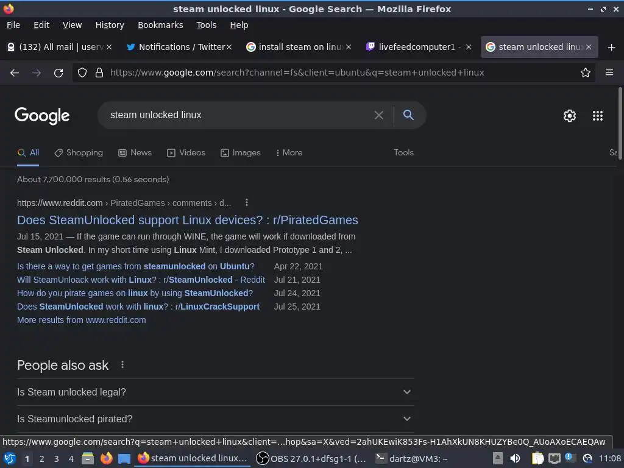Open search Tools options
This screenshot has height=468, width=624.
pos(403,153)
